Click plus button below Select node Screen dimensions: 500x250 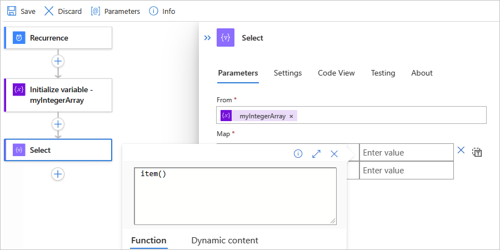coord(58,174)
